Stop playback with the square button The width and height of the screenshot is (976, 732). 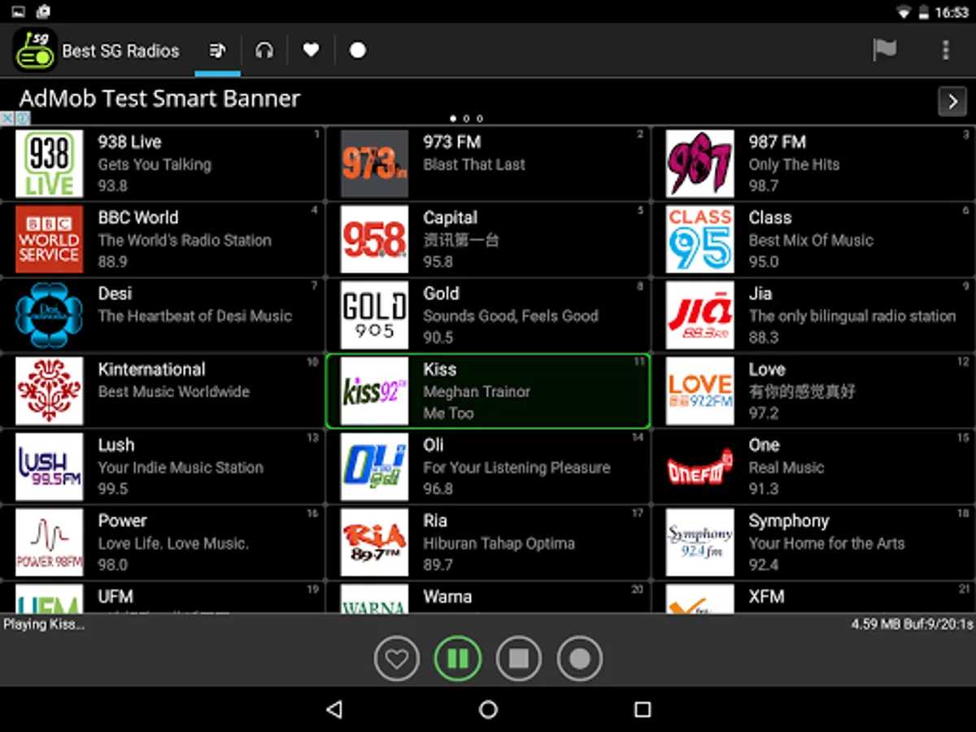519,658
